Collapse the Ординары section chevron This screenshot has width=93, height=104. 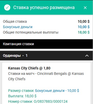[x=87, y=56]
